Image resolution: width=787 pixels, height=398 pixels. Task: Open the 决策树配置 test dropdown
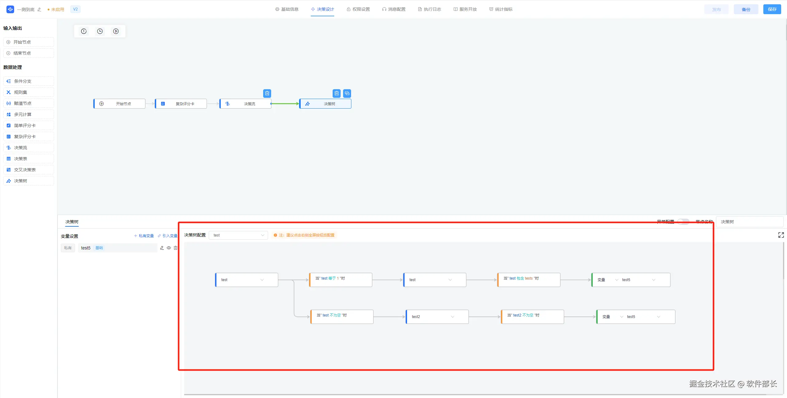point(238,235)
